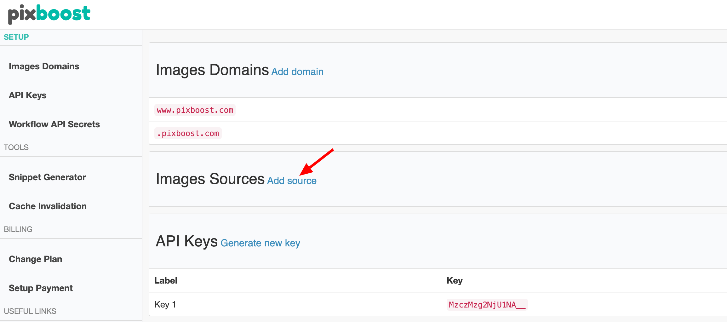
Task: Click the Add domain link
Action: [297, 72]
